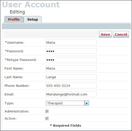132x131 pixels.
Task: Select the Retype Password field
Action: (71, 60)
